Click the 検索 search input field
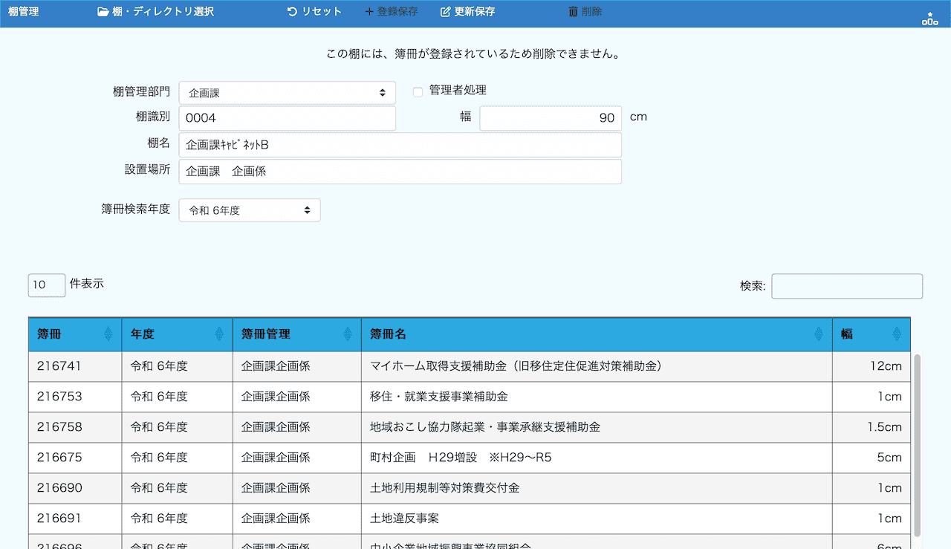951x549 pixels. (847, 286)
